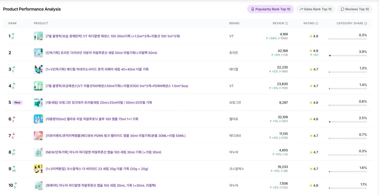Open product link [NEW/단독기획] 아누아 피디알엔 세럼
Screen dimensions: 379x195
click(x=103, y=152)
